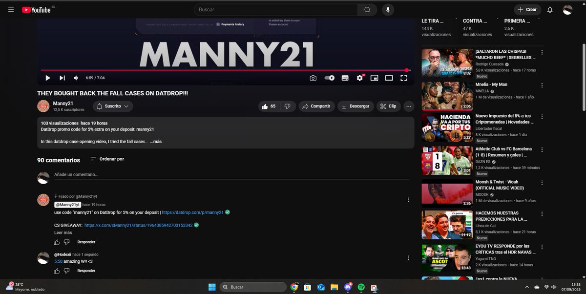Open the Manny21 channel avatar

click(43, 106)
